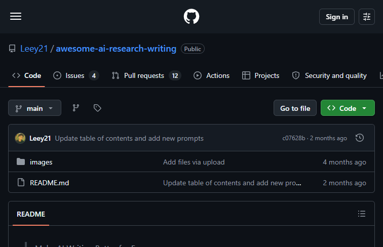This screenshot has height=247, width=383.
Task: Expand the green Code dropdown button
Action: click(x=348, y=108)
